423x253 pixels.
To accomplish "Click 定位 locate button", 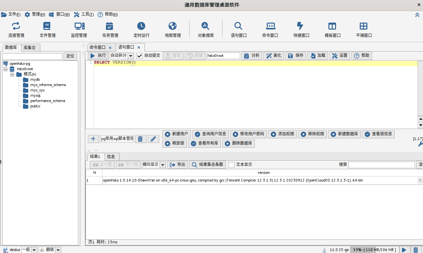I will 70,56.
